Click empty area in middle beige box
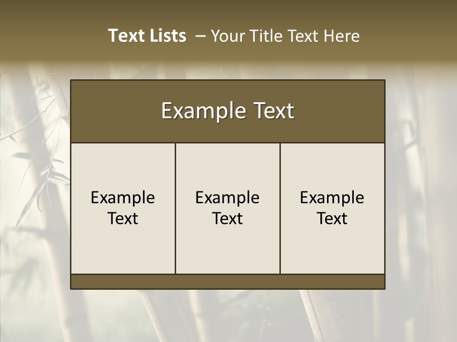Viewport: 457px width, 342px height. (228, 252)
